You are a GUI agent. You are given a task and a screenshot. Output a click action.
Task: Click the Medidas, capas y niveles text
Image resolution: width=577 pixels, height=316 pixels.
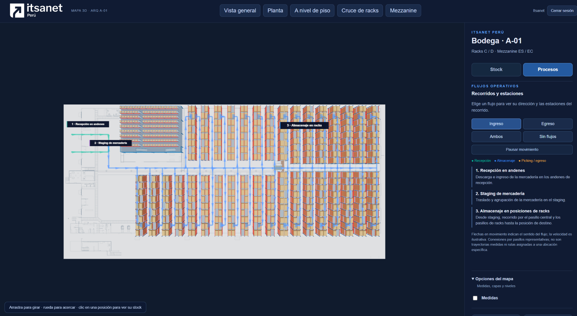[x=496, y=286]
